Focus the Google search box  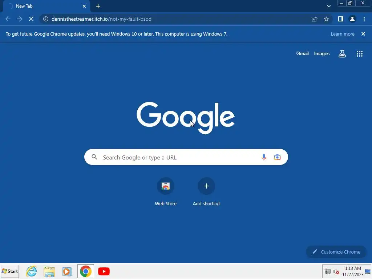(186, 157)
